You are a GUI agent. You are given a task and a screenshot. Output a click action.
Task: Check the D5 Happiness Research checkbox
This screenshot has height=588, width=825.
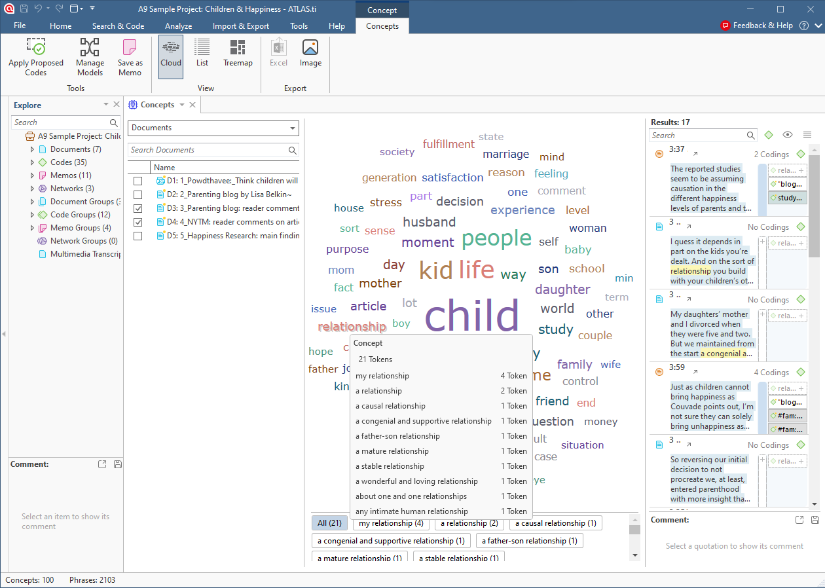click(137, 236)
